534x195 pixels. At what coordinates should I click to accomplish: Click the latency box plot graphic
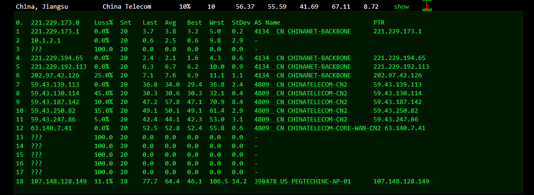pyautogui.click(x=427, y=6)
